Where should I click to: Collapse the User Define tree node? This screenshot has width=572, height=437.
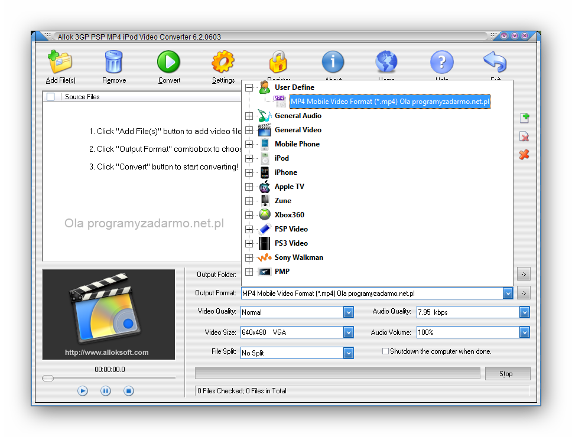pos(249,88)
